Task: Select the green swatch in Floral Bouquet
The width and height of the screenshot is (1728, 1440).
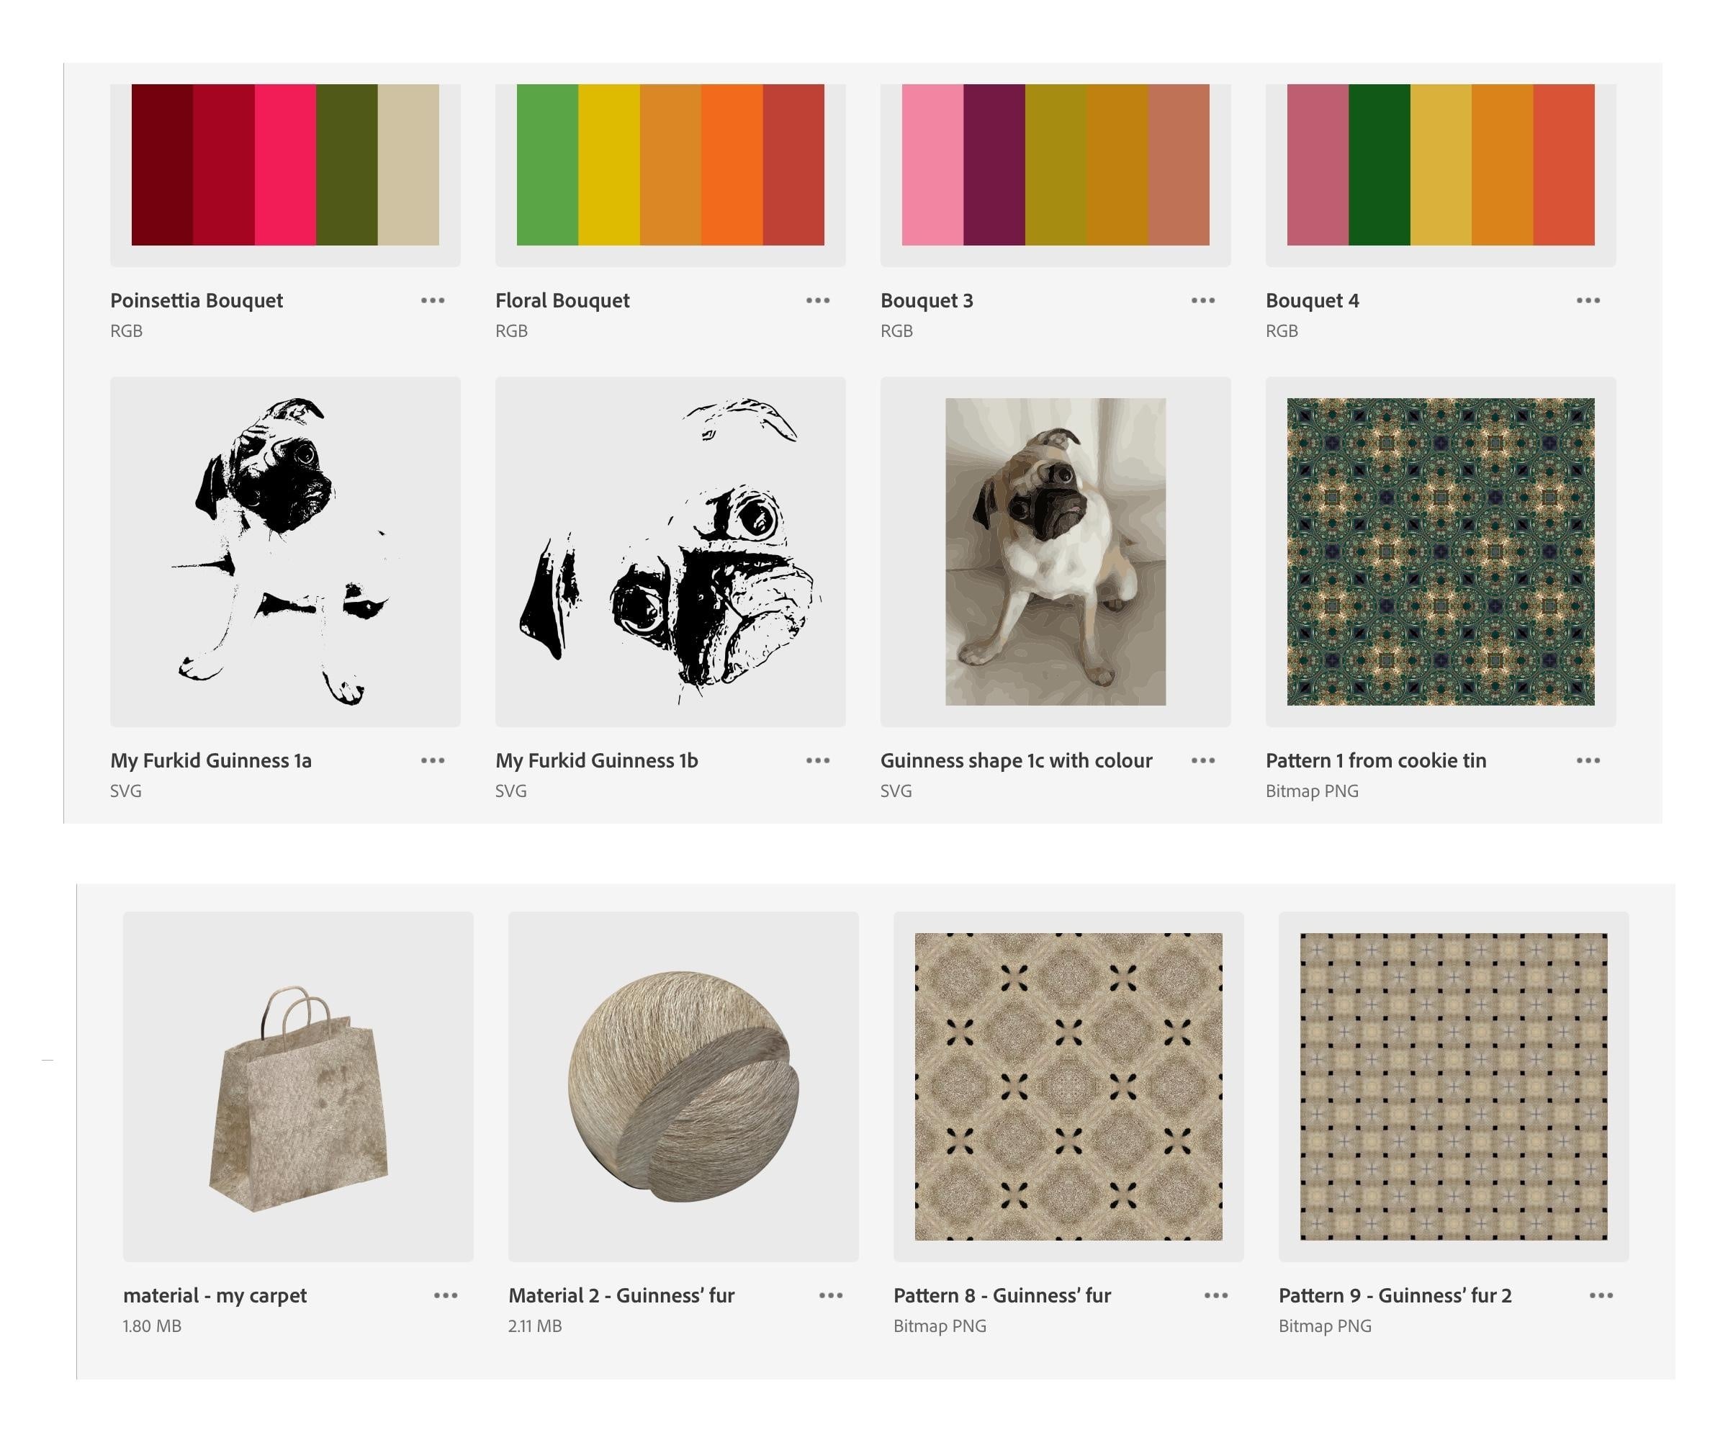Action: pos(547,165)
